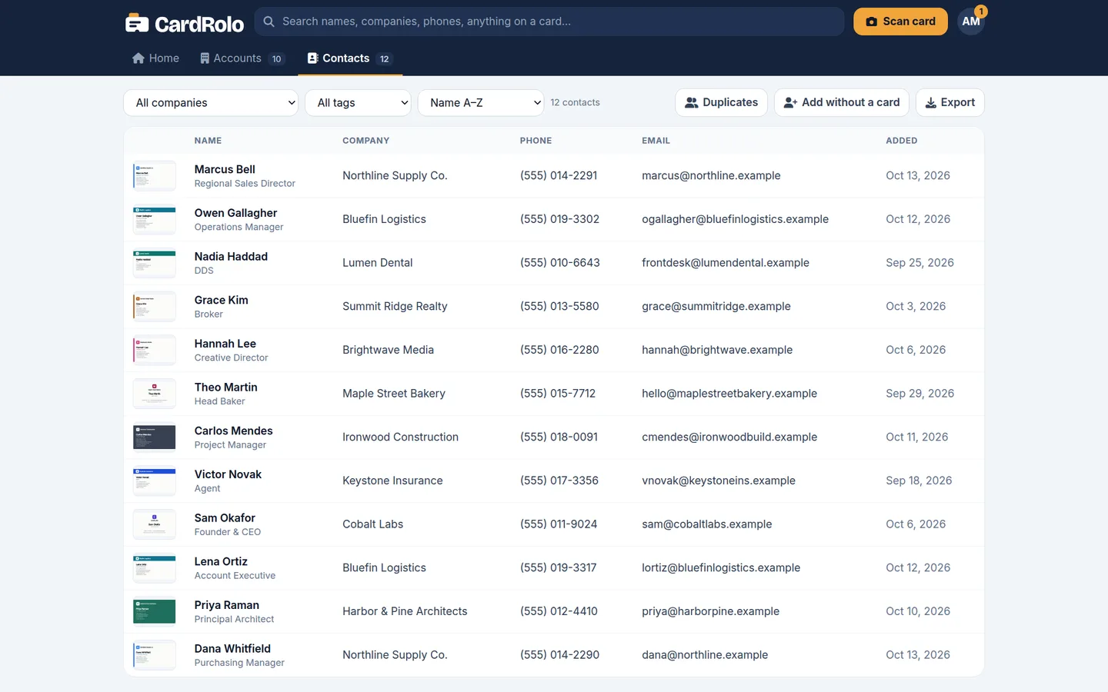
Task: Click the CardRolo logo icon
Action: pyautogui.click(x=137, y=23)
